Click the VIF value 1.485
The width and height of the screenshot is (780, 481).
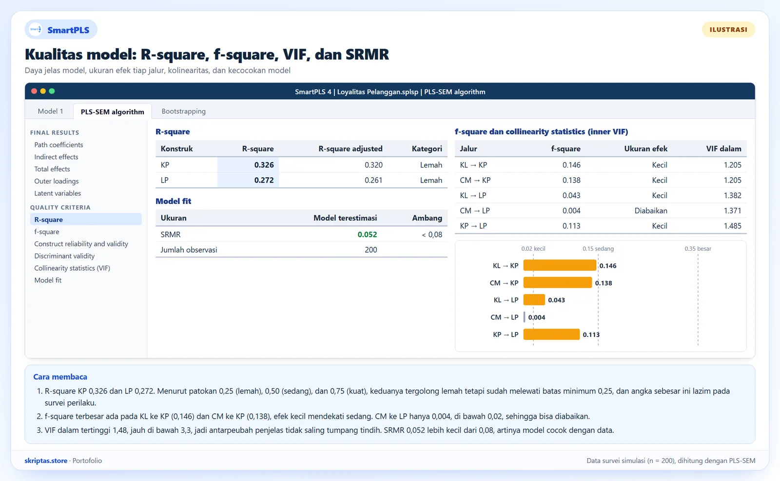tap(732, 226)
